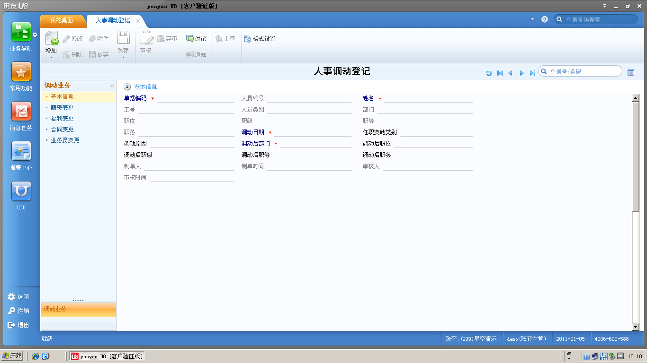Click the 单据号/条码 search field

coord(580,71)
